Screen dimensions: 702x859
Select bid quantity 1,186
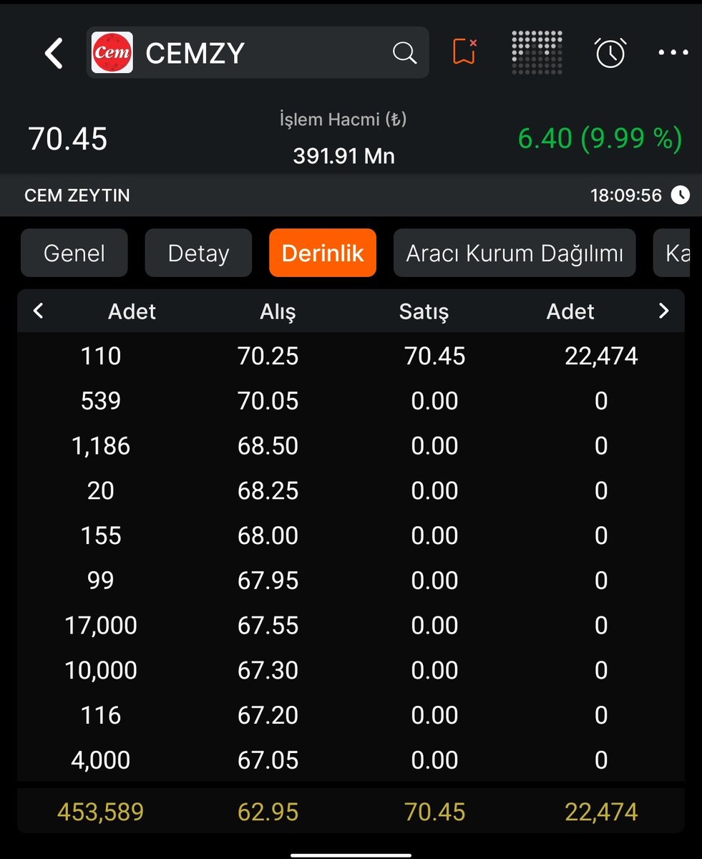[x=101, y=446]
